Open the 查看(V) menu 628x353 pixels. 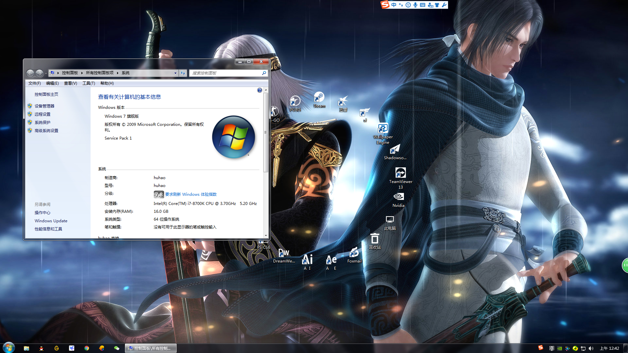coord(71,83)
